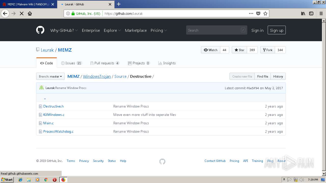
Task: Click the Destructive.h file icon
Action: click(x=40, y=106)
